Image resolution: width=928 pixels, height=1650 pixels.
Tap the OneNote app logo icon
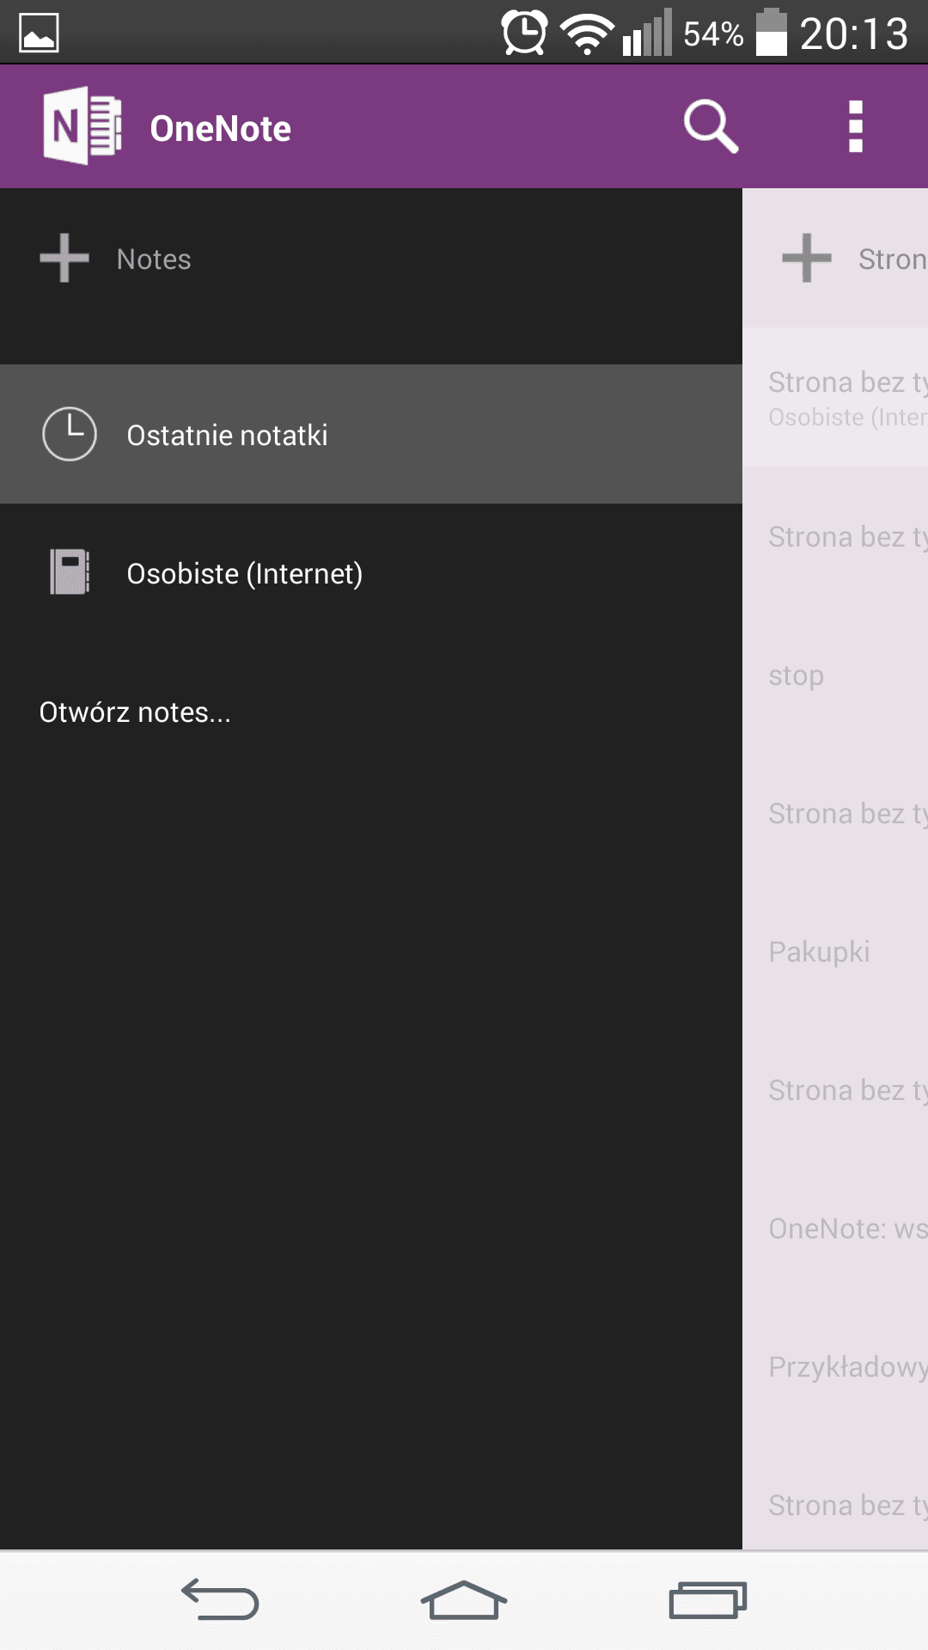82,126
